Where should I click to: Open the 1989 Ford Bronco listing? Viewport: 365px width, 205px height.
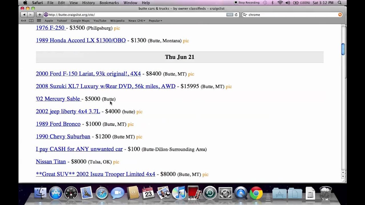click(x=58, y=124)
